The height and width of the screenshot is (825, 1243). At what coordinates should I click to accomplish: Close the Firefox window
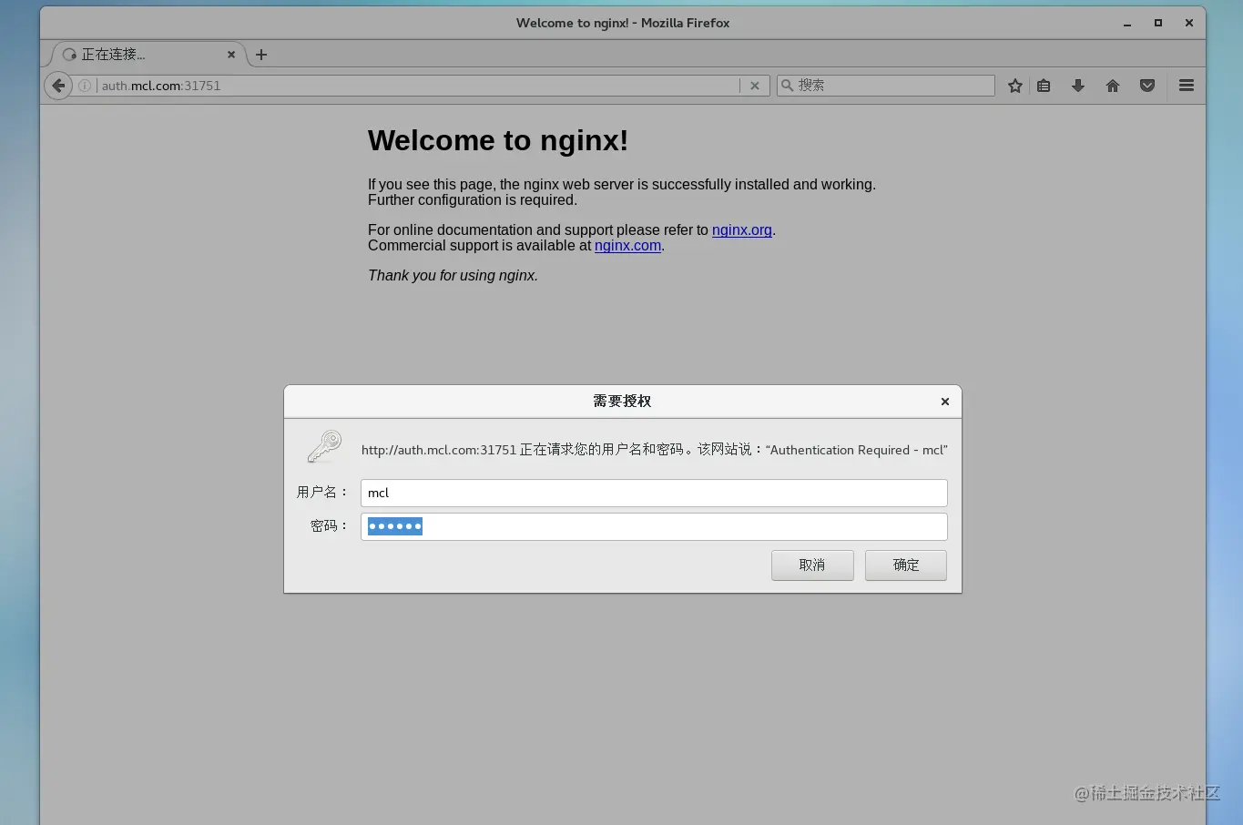click(1189, 24)
